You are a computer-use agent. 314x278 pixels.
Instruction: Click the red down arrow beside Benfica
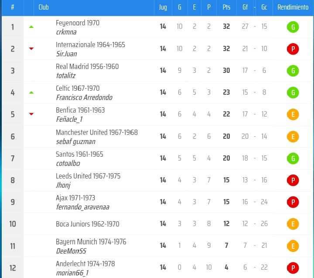point(31,114)
